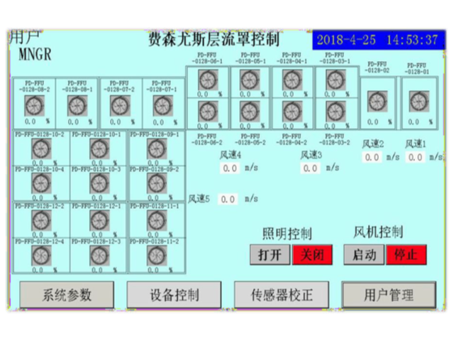Select the PD-FFU-0128-11-2 fan icon

(157, 256)
